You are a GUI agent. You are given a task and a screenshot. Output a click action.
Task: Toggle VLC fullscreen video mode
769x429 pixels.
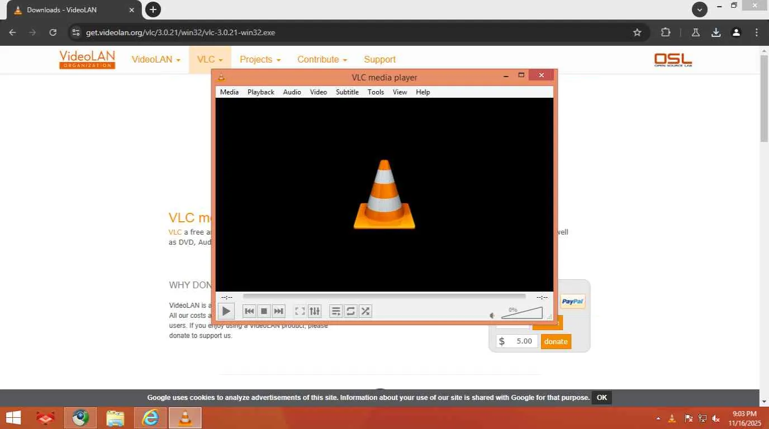coord(300,311)
